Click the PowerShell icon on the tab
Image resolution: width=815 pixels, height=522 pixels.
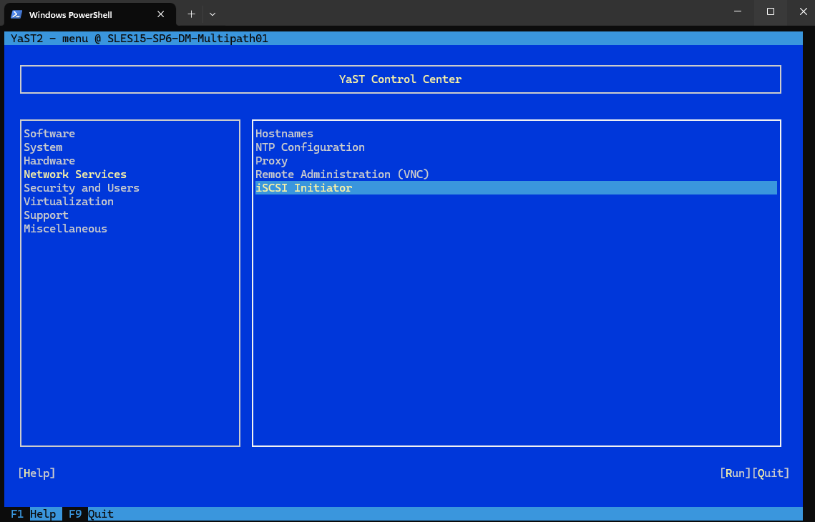coord(16,14)
